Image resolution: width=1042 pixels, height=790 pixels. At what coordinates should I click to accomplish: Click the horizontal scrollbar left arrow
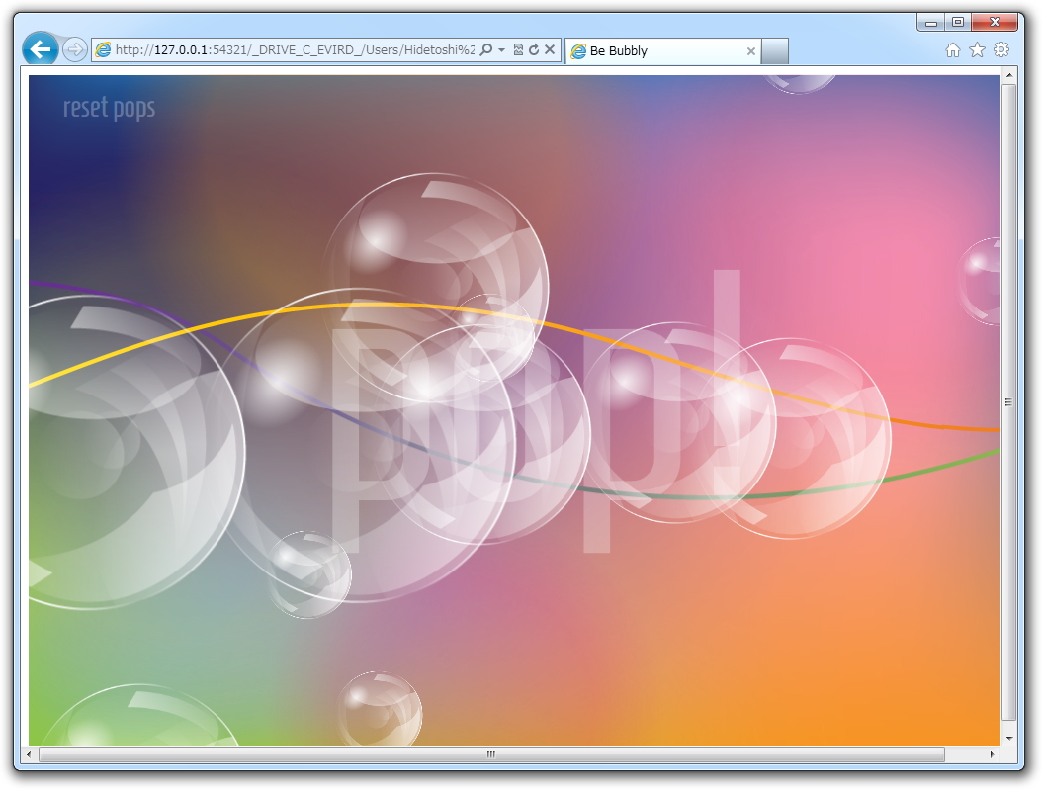(x=29, y=754)
